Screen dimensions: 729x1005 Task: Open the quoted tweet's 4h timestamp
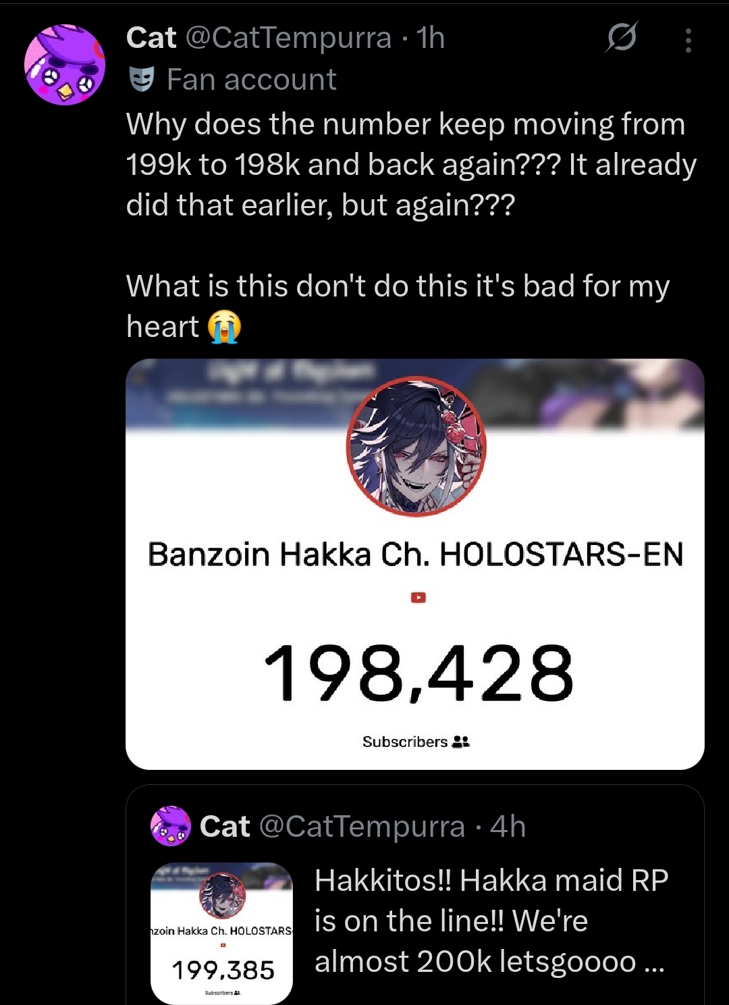(x=508, y=827)
